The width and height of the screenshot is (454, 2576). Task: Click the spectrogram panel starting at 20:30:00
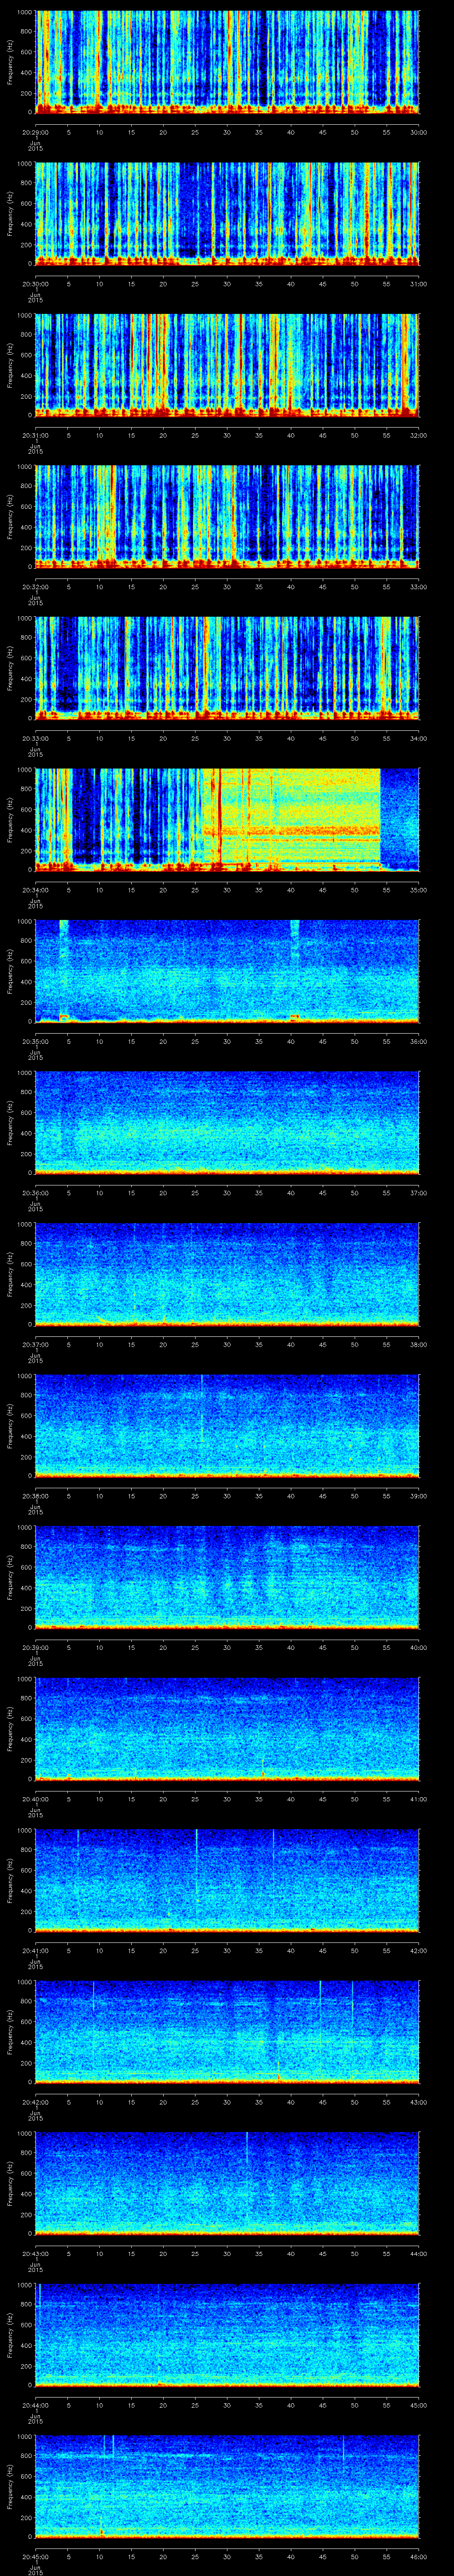tap(227, 213)
